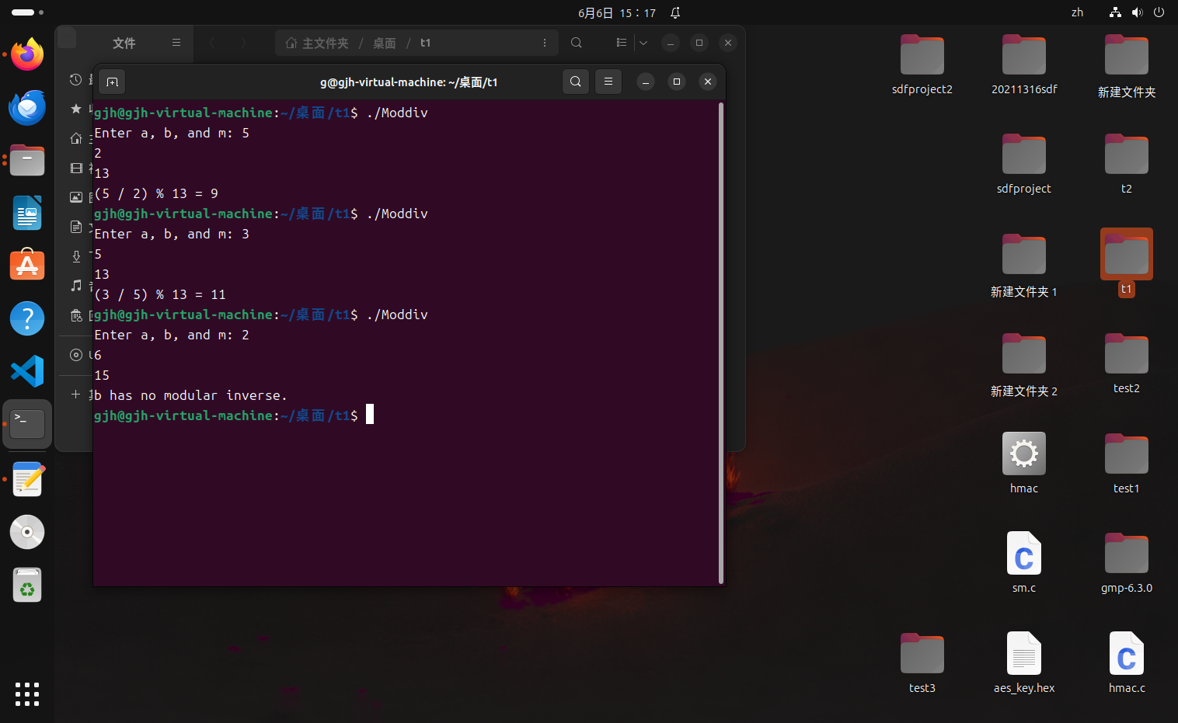Viewport: 1178px width, 723px height.
Task: Click the power icon in the top bar
Action: tap(1159, 12)
